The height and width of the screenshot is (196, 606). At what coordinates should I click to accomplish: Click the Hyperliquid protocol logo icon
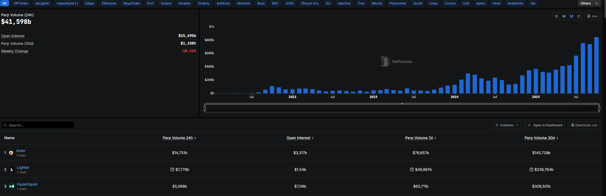pos(12,186)
